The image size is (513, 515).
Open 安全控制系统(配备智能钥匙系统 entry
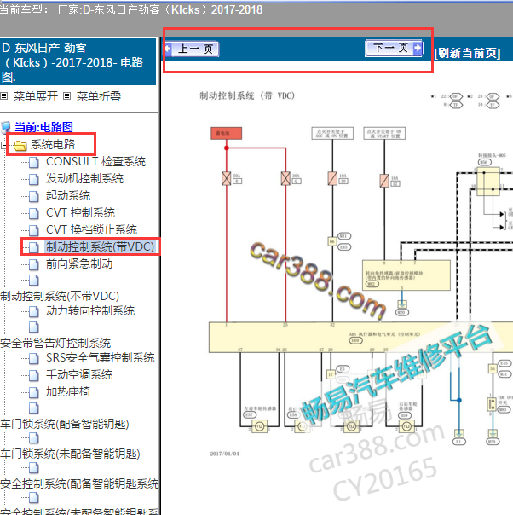tap(79, 483)
